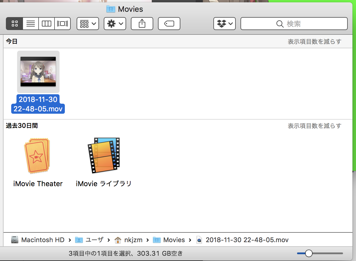Viewport: 356px width, 261px height.
Task: Switch to list view mode
Action: coord(31,24)
